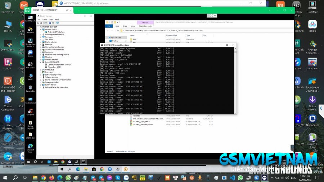324x182 pixels.
Task: Open Device Manager File menu
Action: pyautogui.click(x=39, y=20)
